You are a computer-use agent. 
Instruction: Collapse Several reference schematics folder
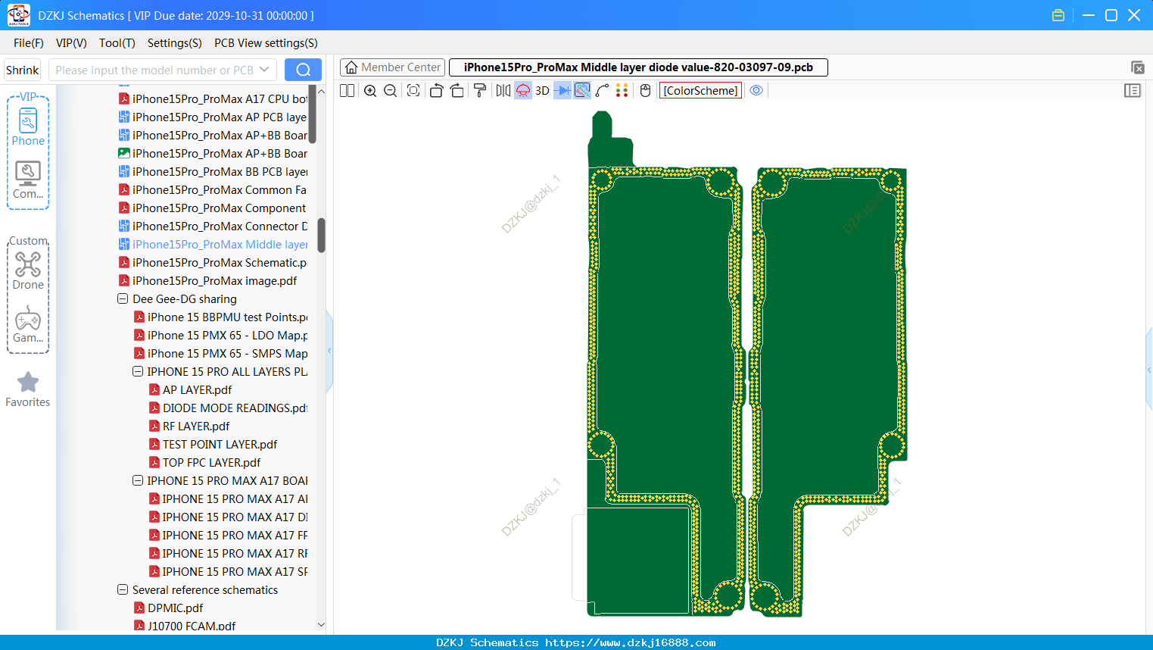pyautogui.click(x=123, y=589)
